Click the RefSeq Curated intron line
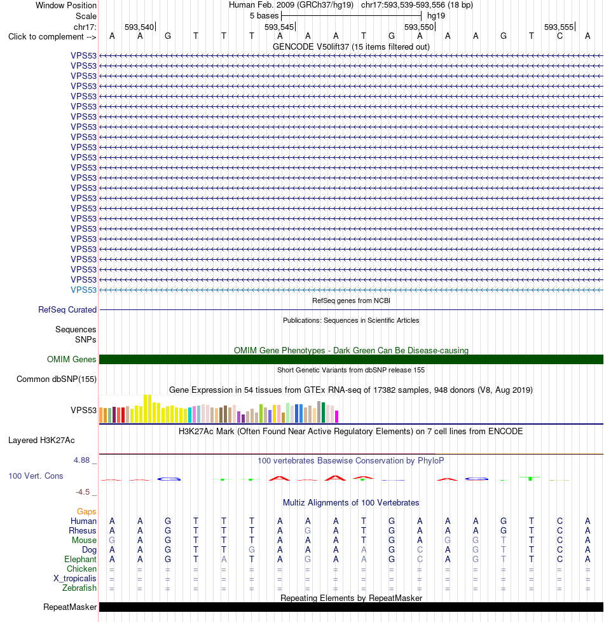The width and height of the screenshot is (604, 622). [x=351, y=310]
